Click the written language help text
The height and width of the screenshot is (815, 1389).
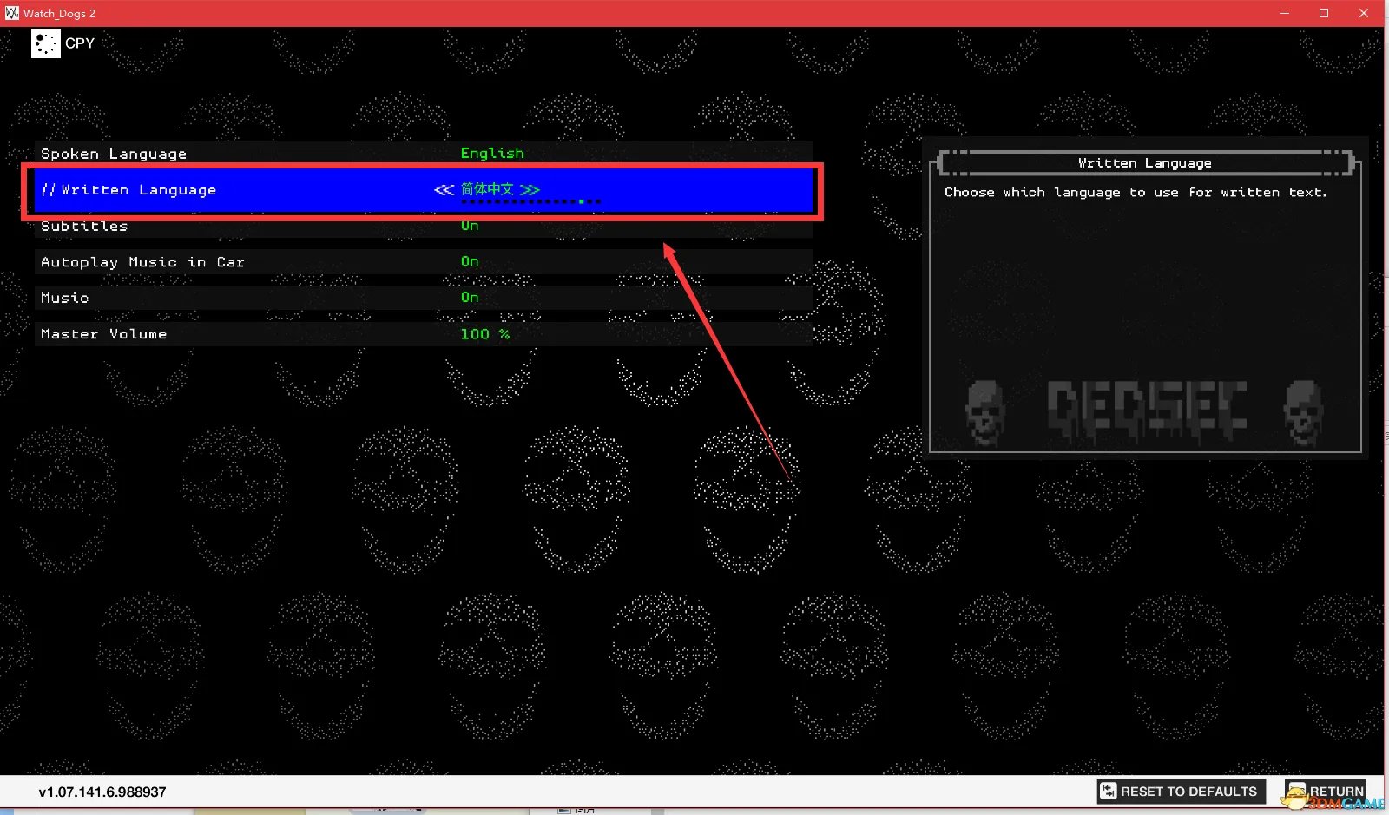tap(1136, 193)
